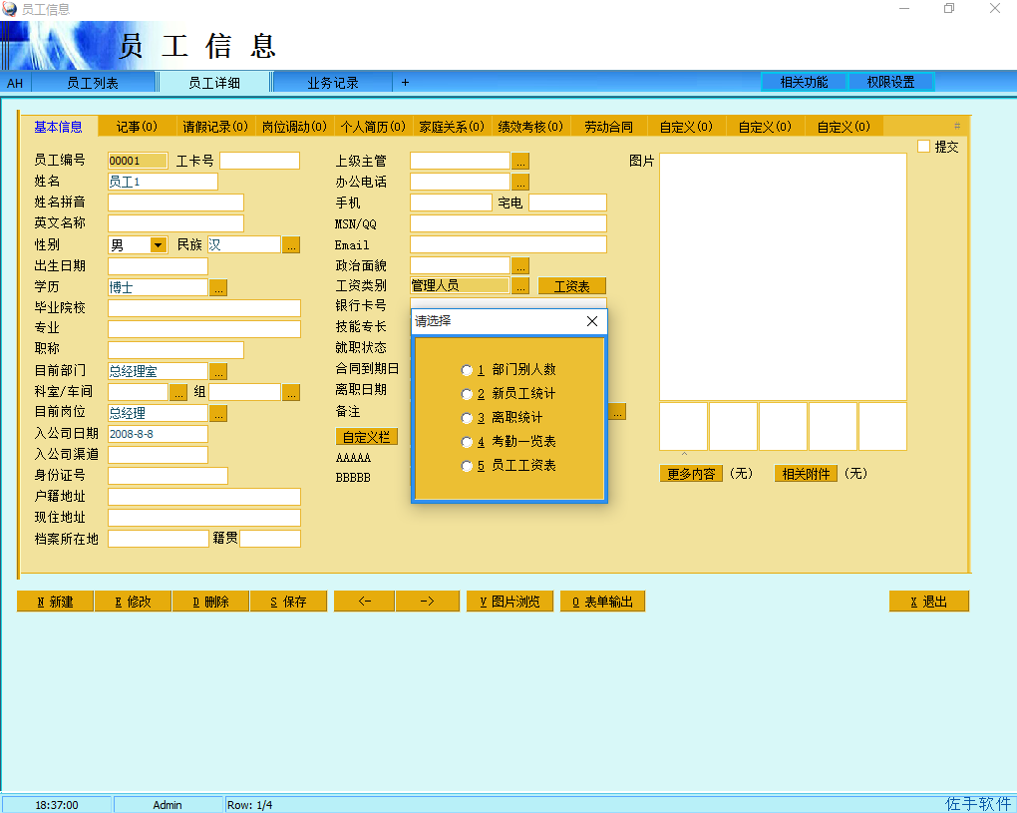Close the 请选择 popup dialog

[x=591, y=321]
